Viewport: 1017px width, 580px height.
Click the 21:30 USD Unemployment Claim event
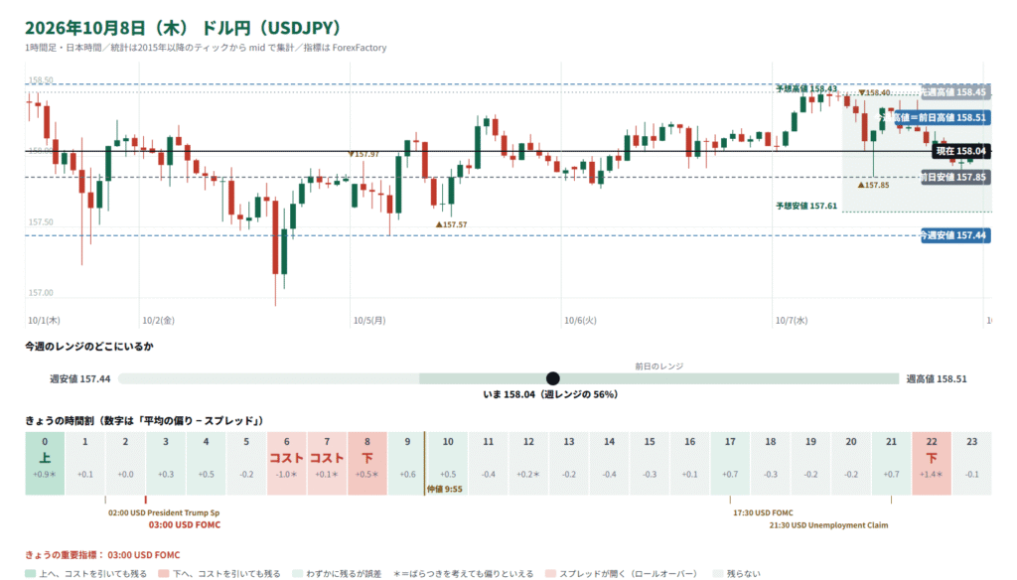click(829, 524)
